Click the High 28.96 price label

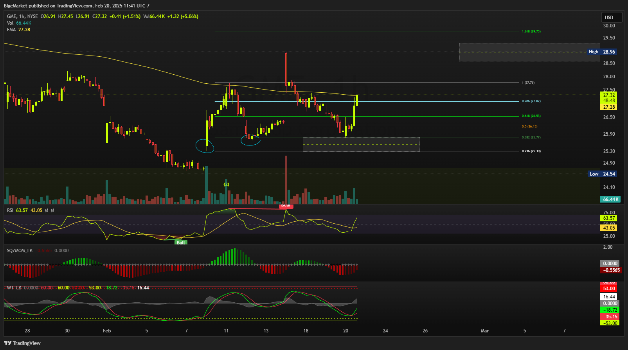coord(603,52)
